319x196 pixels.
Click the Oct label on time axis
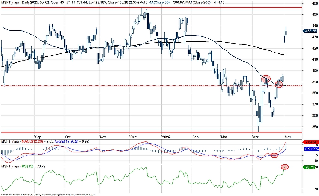(x=68, y=137)
